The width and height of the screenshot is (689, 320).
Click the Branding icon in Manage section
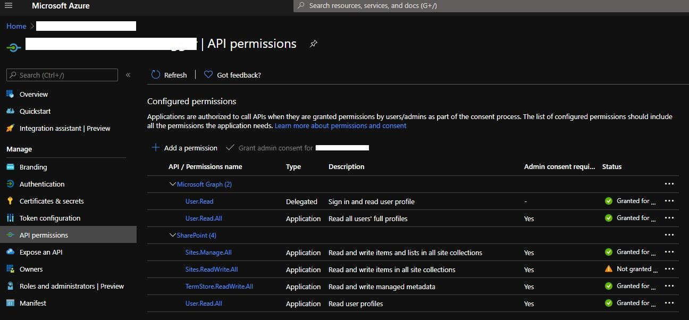tap(10, 167)
